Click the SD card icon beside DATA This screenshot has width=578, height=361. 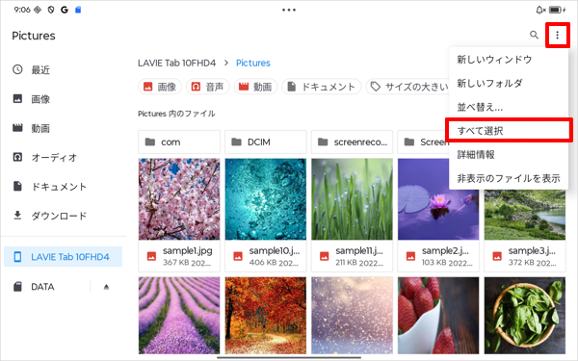pos(17,287)
